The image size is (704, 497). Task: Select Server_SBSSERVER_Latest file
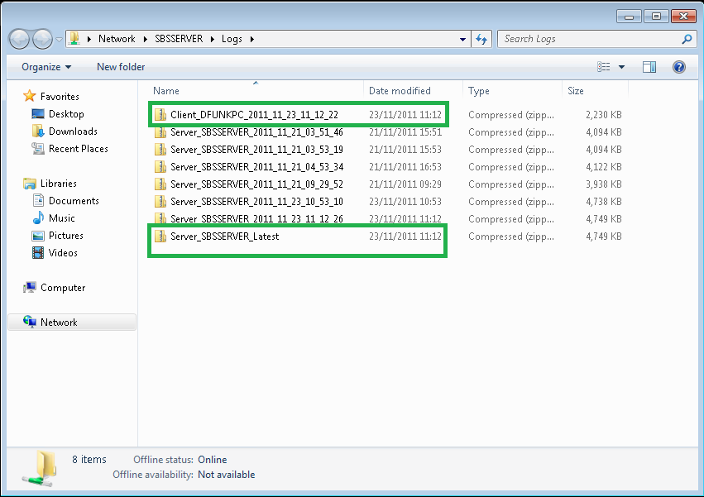click(x=224, y=237)
